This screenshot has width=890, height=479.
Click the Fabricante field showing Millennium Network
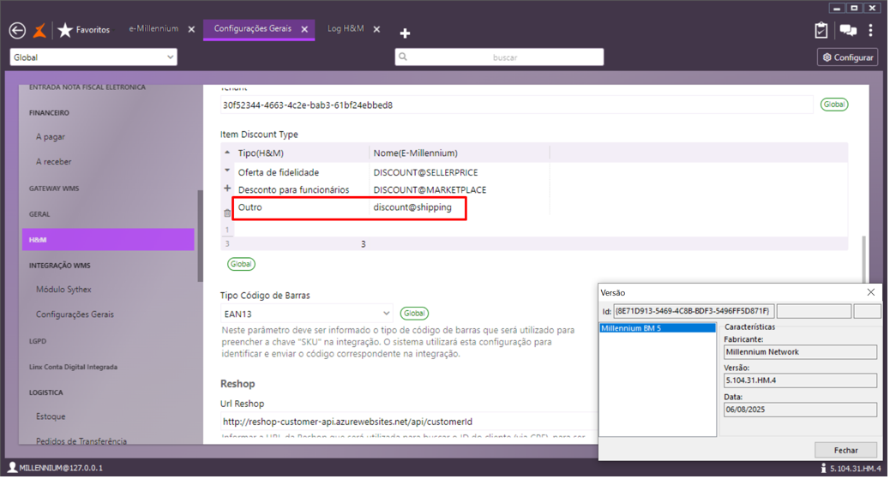[x=800, y=352]
